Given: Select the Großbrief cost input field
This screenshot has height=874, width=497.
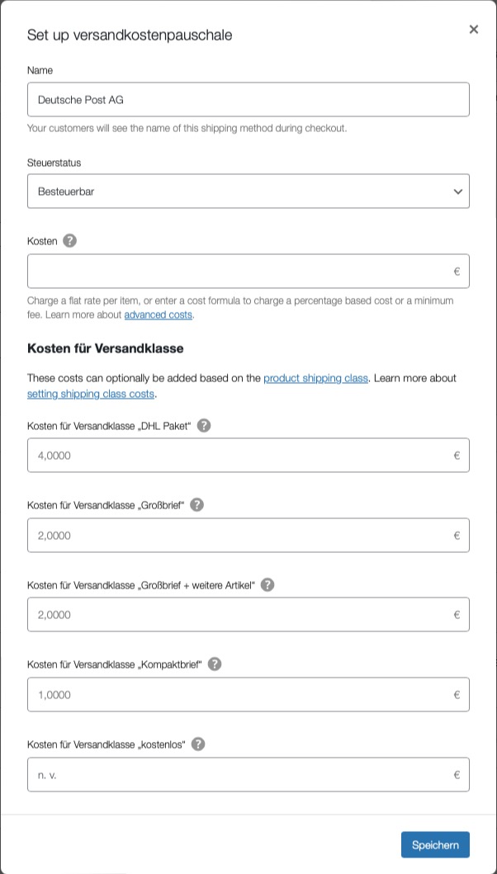Looking at the screenshot, I should pyautogui.click(x=248, y=535).
